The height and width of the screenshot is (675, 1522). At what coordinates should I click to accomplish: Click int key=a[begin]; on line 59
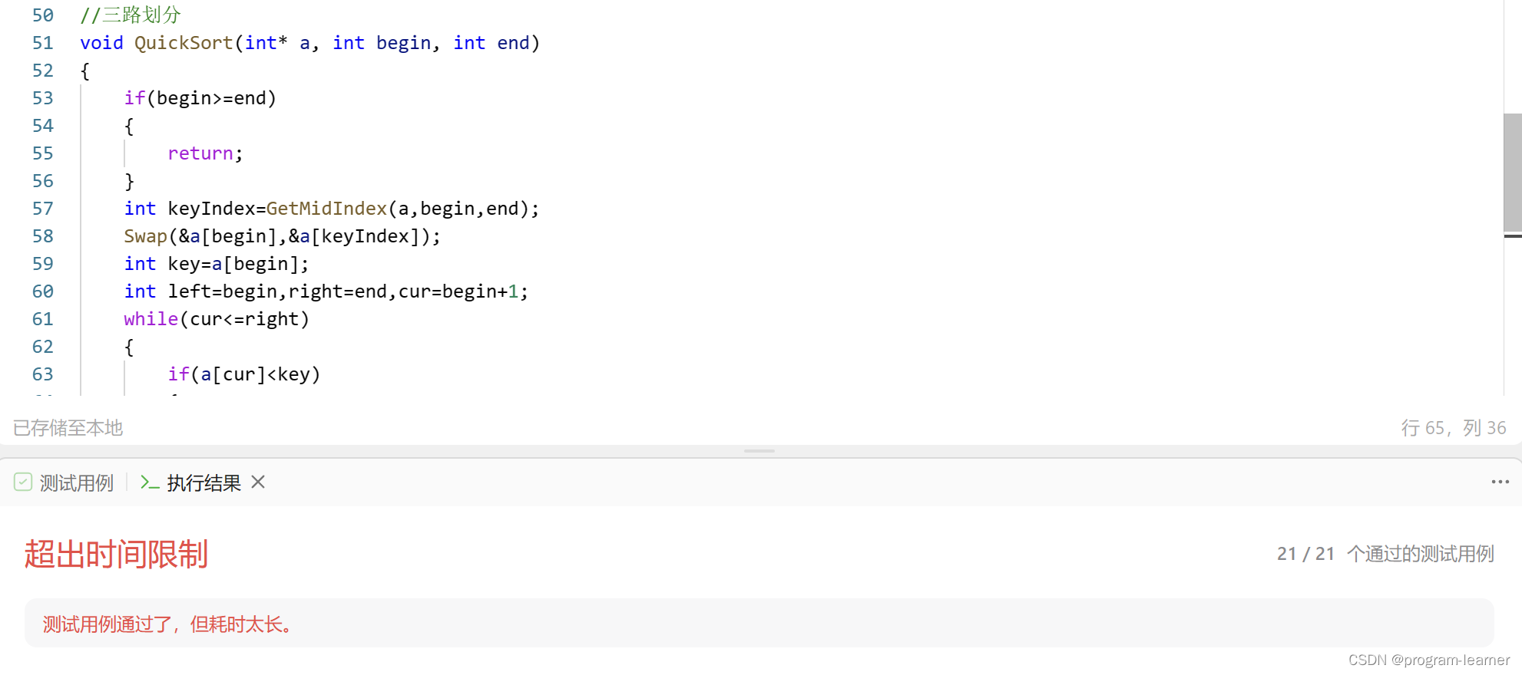coord(217,264)
